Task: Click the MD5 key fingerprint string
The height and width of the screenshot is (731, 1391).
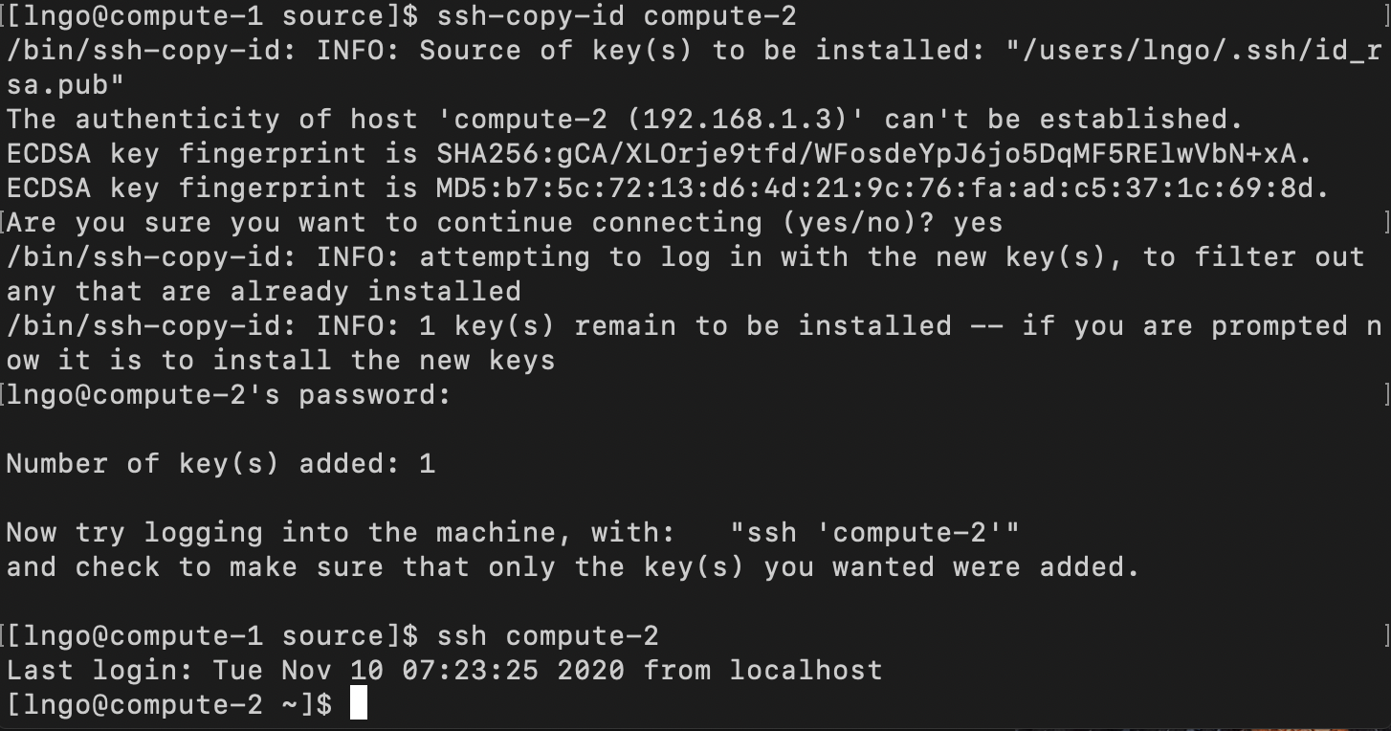Action: pyautogui.click(x=882, y=188)
